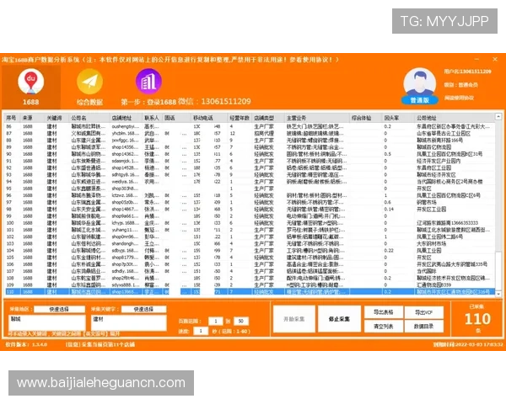Image resolution: width=506 pixels, height=404 pixels.
Task: Select the weidiya.16... shop address cell
Action: tap(125, 182)
